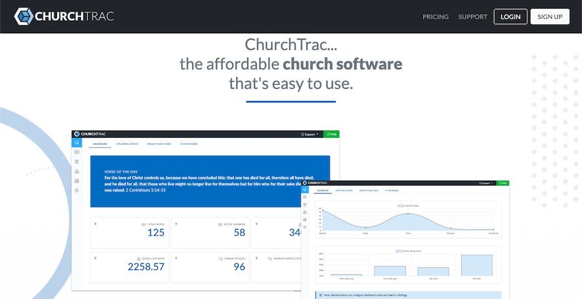Click the Login button
This screenshot has width=582, height=299.
[510, 17]
